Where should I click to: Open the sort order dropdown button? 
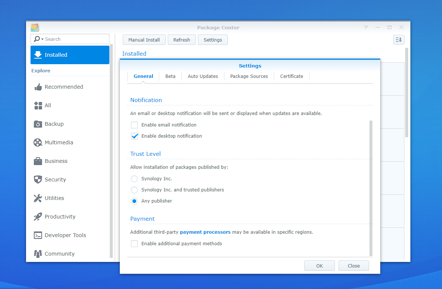(398, 40)
